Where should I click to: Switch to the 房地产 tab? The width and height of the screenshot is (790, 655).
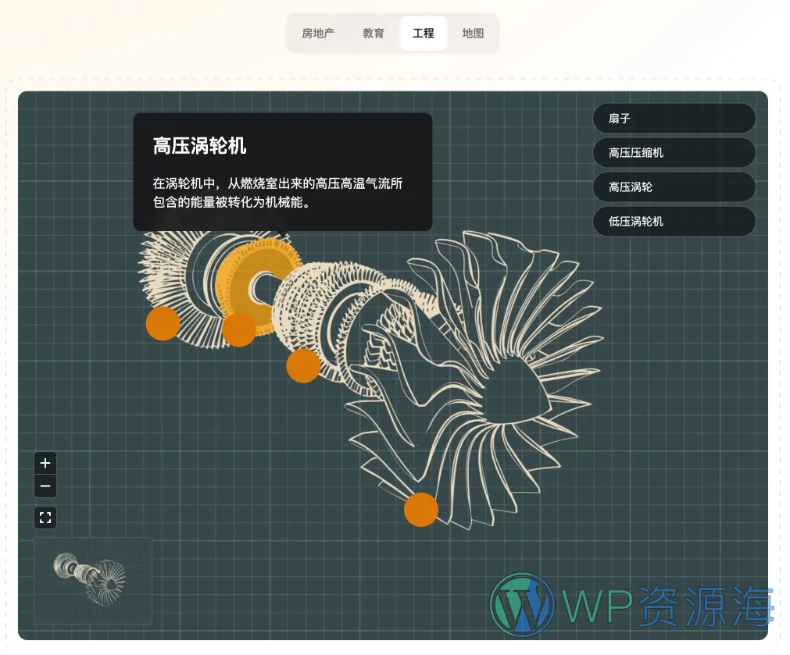pos(318,34)
